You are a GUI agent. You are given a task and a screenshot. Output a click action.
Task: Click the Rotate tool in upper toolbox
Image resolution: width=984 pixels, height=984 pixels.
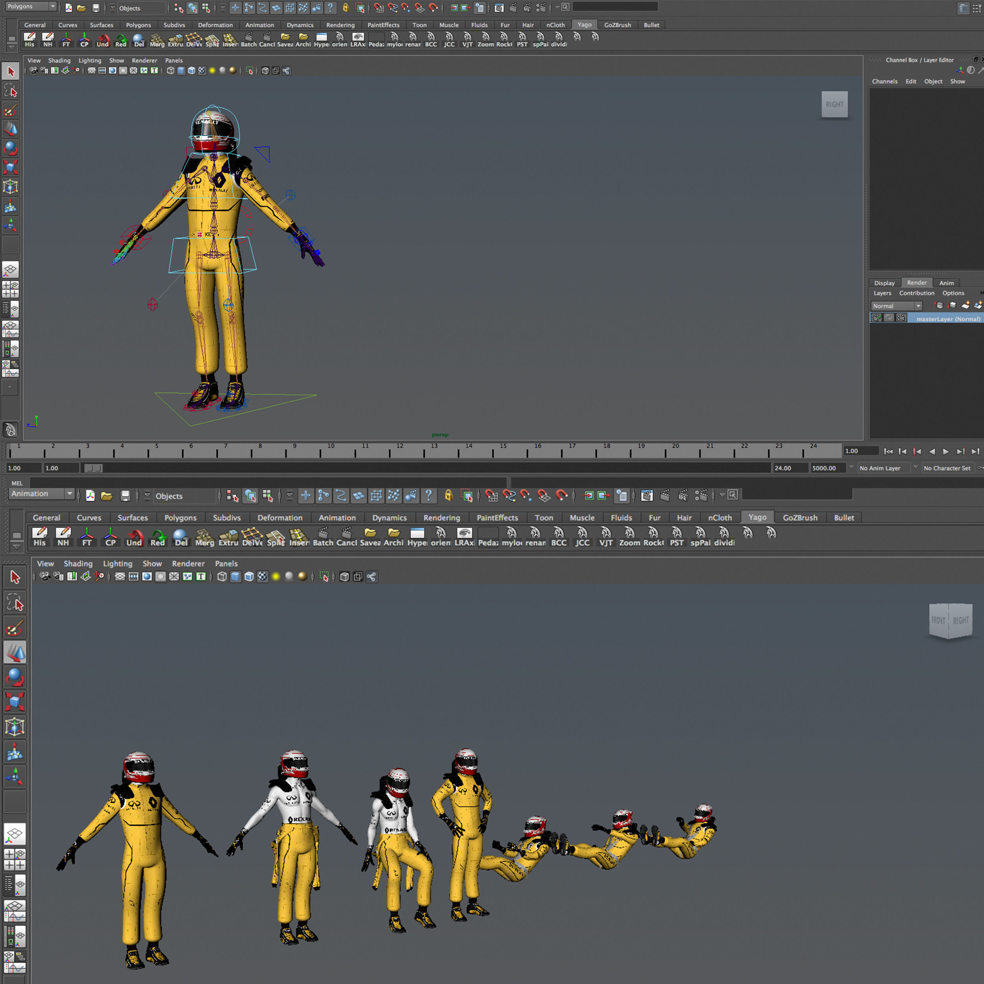(11, 148)
